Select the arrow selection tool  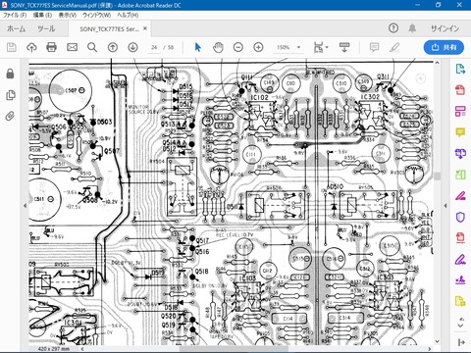(197, 47)
